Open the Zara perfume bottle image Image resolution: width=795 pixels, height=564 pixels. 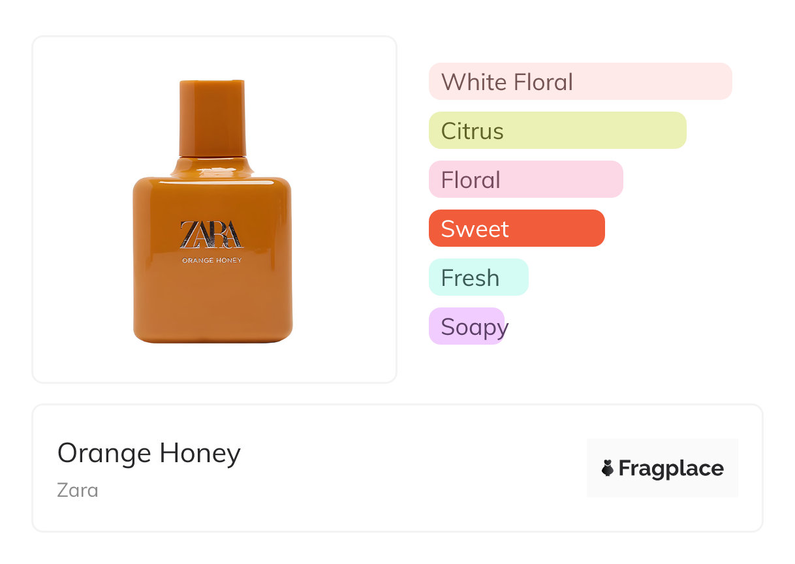[212, 294]
